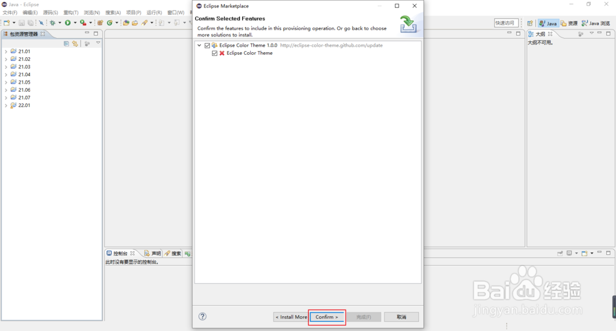616x331 pixels.
Task: Open Package Explorer view menu triangle
Action: click(x=98, y=42)
